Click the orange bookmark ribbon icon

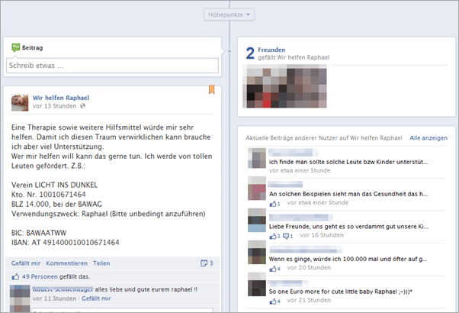[x=212, y=89]
